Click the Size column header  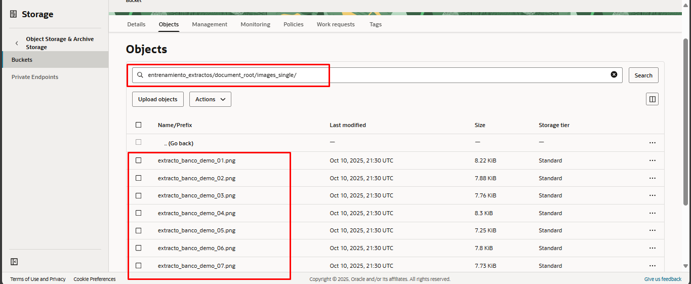(x=480, y=125)
